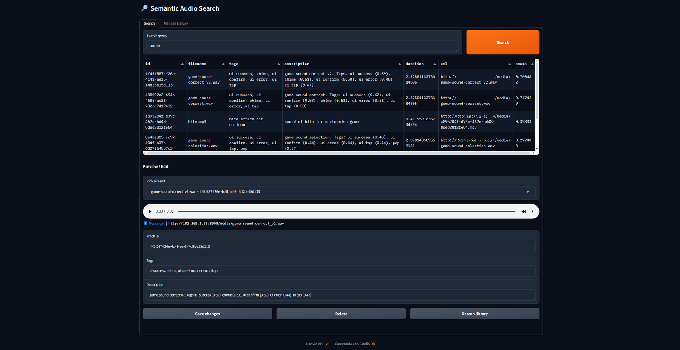Switch to the Manage Library tab
Viewport: 680px width, 350px height.
176,24
